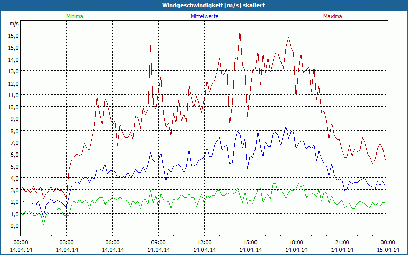The height and width of the screenshot is (255, 408).
Task: Click the 18:00 time axis label
Action: pos(296,243)
